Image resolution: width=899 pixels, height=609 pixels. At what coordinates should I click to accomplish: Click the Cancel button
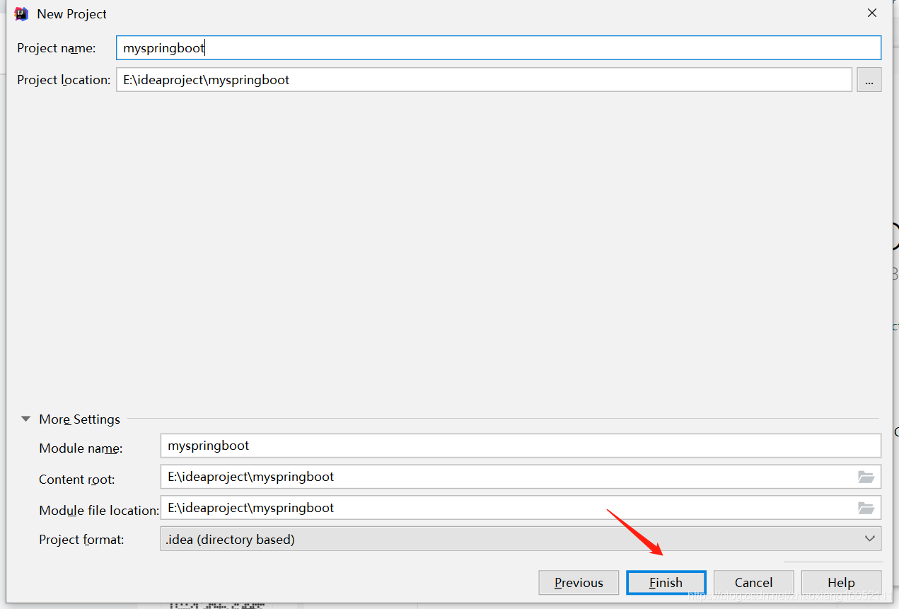coord(753,582)
